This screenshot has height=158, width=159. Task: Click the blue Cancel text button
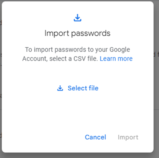pyautogui.click(x=95, y=137)
